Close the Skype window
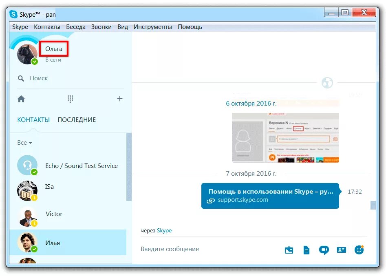Viewport: 386px width, 276px height. [364, 13]
